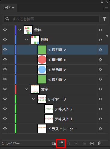Click the すべてを検索 search field
This screenshot has width=110, height=149.
pos(52,19)
